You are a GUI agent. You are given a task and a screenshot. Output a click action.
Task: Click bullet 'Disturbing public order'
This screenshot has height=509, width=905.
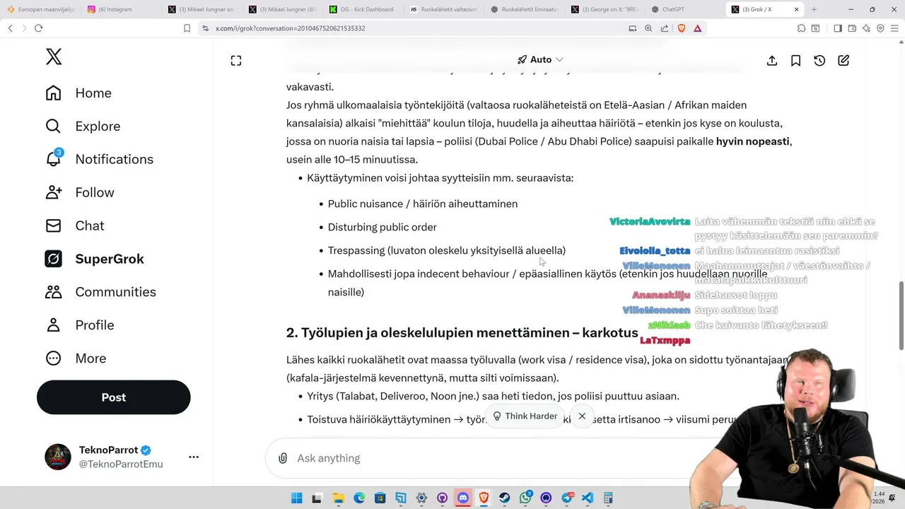point(383,227)
